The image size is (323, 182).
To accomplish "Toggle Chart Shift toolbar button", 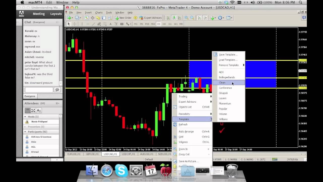I will point(205,18).
